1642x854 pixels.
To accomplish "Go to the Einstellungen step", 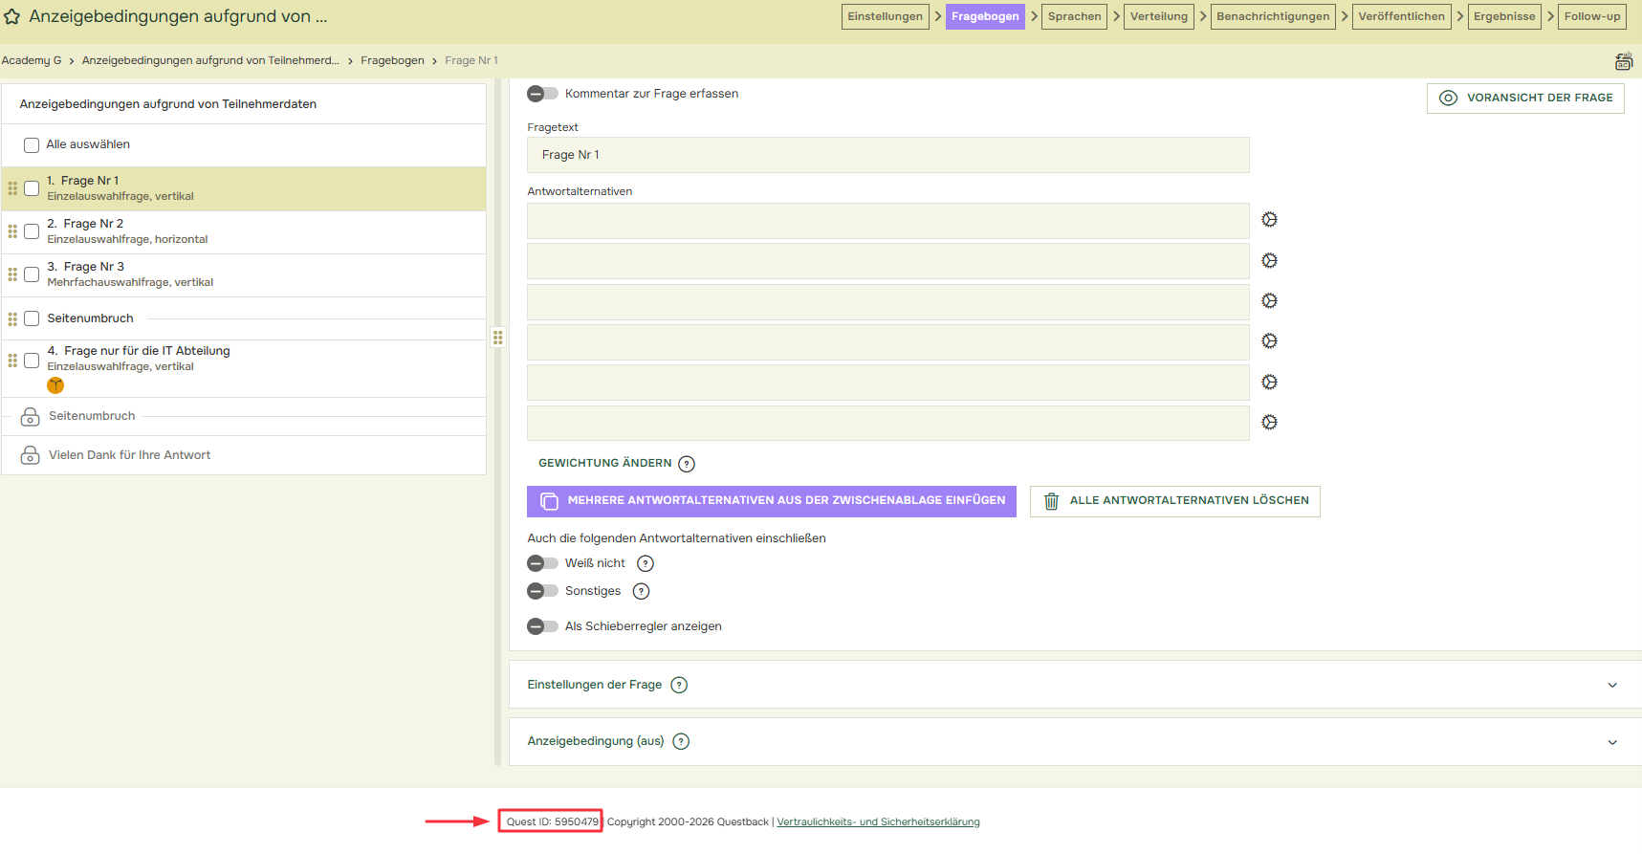I will tap(886, 16).
